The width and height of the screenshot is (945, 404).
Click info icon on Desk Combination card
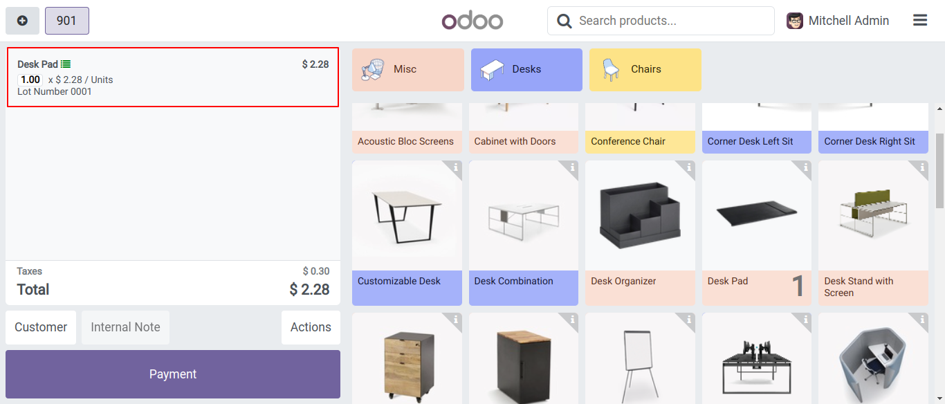pos(573,167)
